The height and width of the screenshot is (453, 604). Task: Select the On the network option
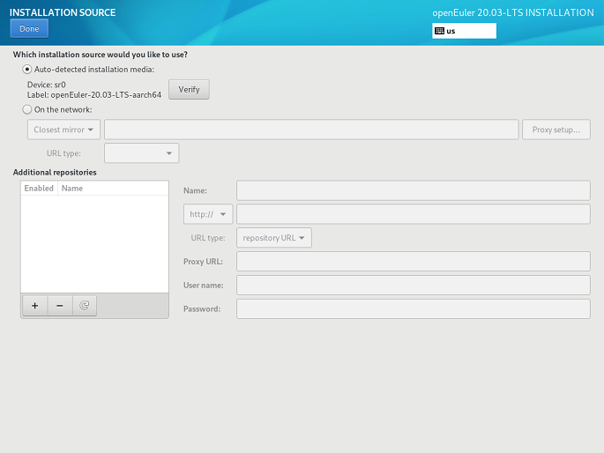click(x=27, y=109)
